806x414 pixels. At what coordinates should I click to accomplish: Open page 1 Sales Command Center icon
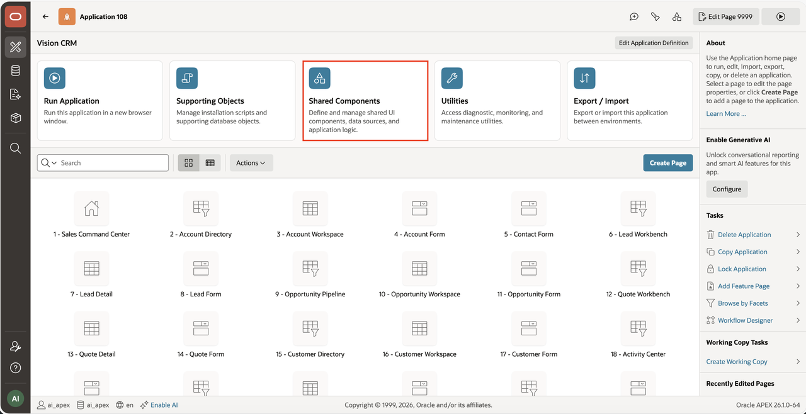(x=92, y=208)
